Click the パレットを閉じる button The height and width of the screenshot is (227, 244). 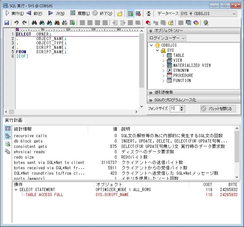pyautogui.click(x=218, y=108)
